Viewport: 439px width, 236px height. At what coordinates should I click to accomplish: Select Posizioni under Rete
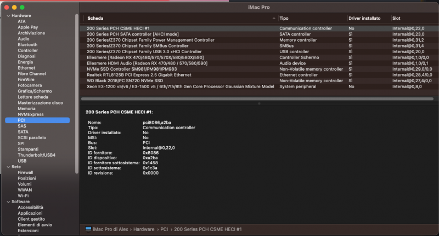[26, 178]
